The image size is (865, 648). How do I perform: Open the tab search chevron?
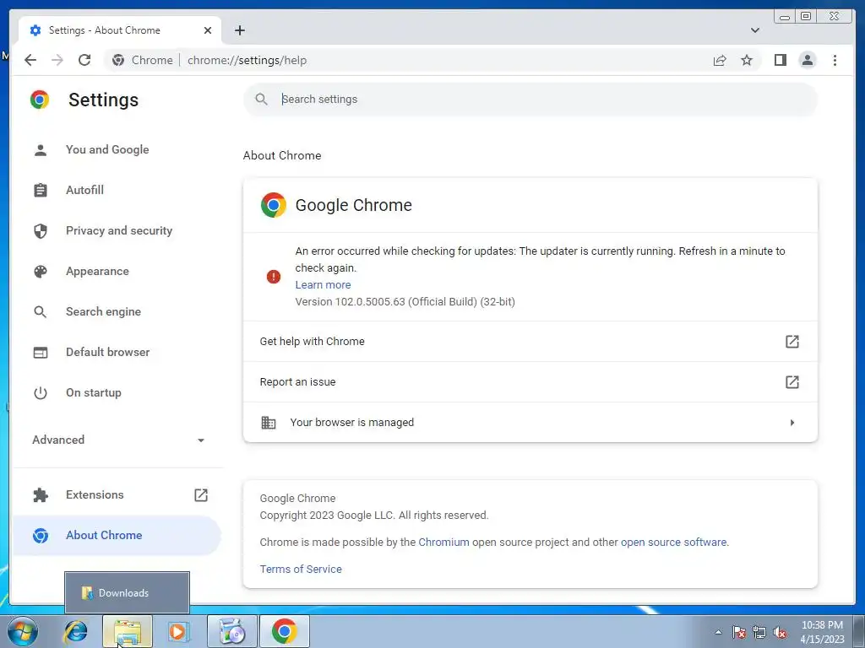(754, 30)
